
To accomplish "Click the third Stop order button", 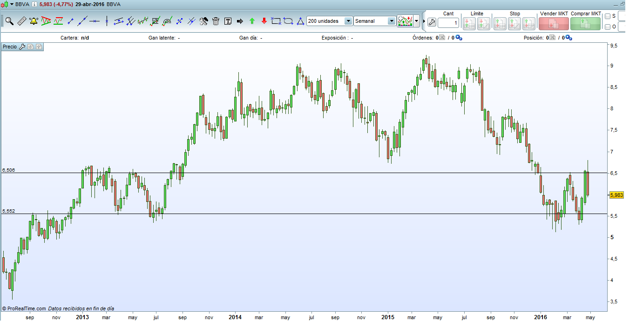I will (x=529, y=23).
